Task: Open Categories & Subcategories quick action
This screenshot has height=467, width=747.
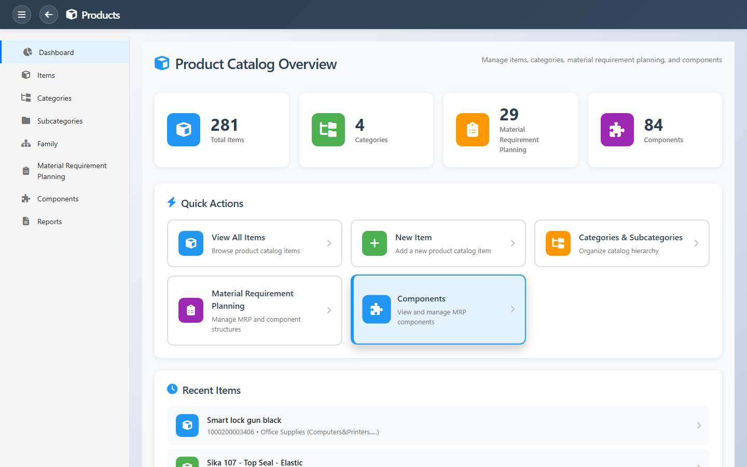Action: point(621,243)
